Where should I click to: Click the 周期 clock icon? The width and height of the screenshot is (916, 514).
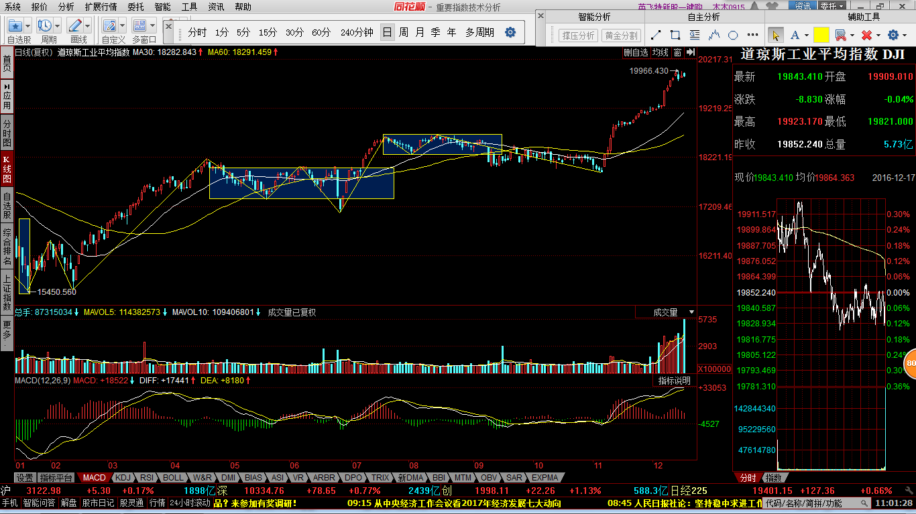tap(45, 25)
